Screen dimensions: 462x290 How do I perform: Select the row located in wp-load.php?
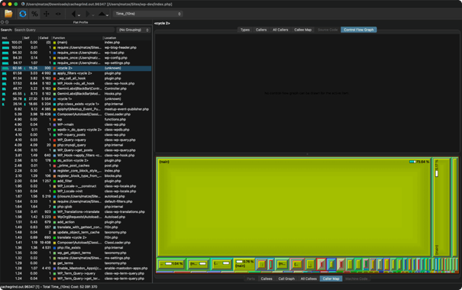tap(76, 53)
